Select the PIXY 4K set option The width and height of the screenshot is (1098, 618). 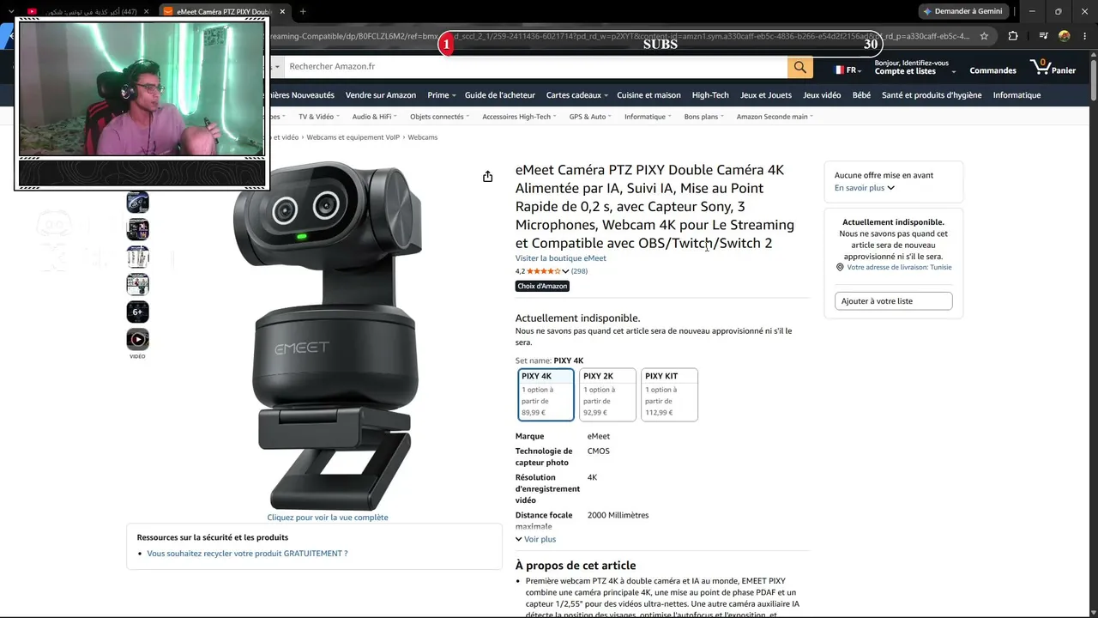click(x=546, y=395)
